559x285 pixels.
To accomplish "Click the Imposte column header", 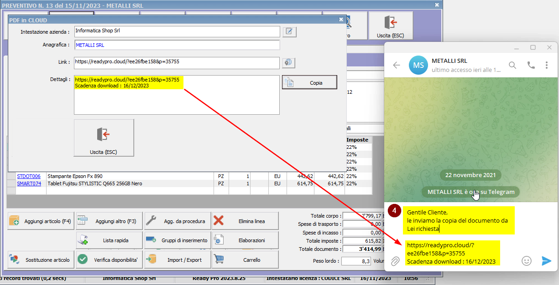I will (358, 140).
